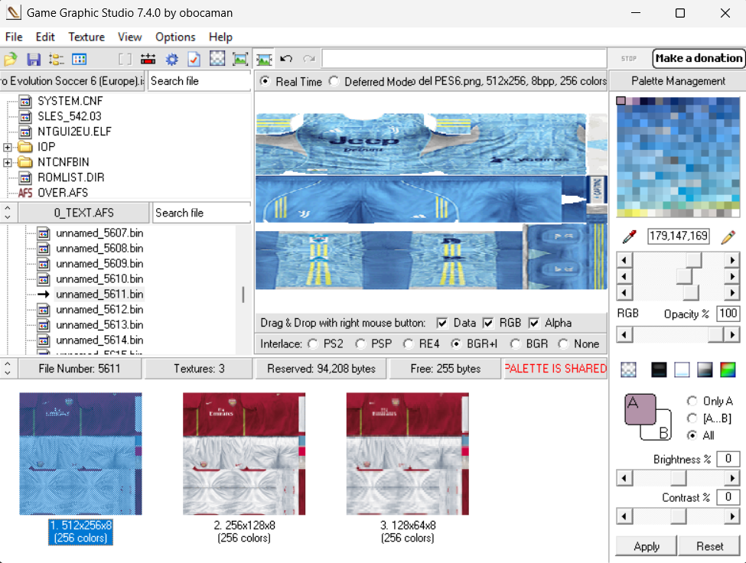Click the black palette preset icon
Screen dimensions: 746x563
[659, 369]
